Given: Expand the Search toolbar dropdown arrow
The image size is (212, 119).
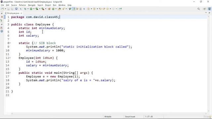Looking at the screenshot, I should tap(66, 9).
